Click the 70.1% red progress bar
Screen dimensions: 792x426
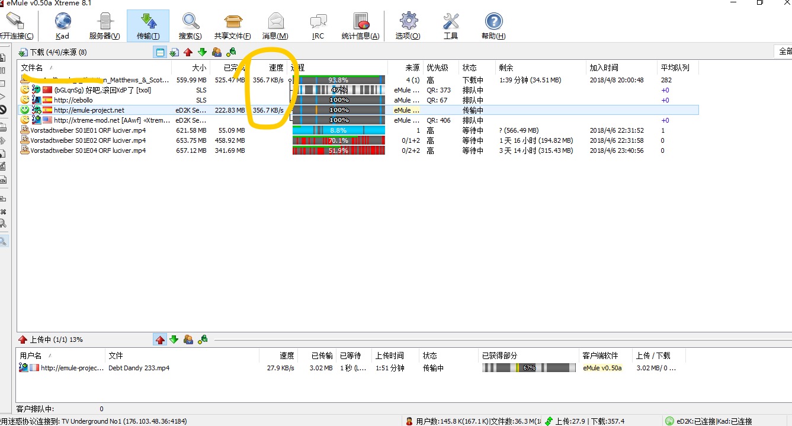click(339, 140)
